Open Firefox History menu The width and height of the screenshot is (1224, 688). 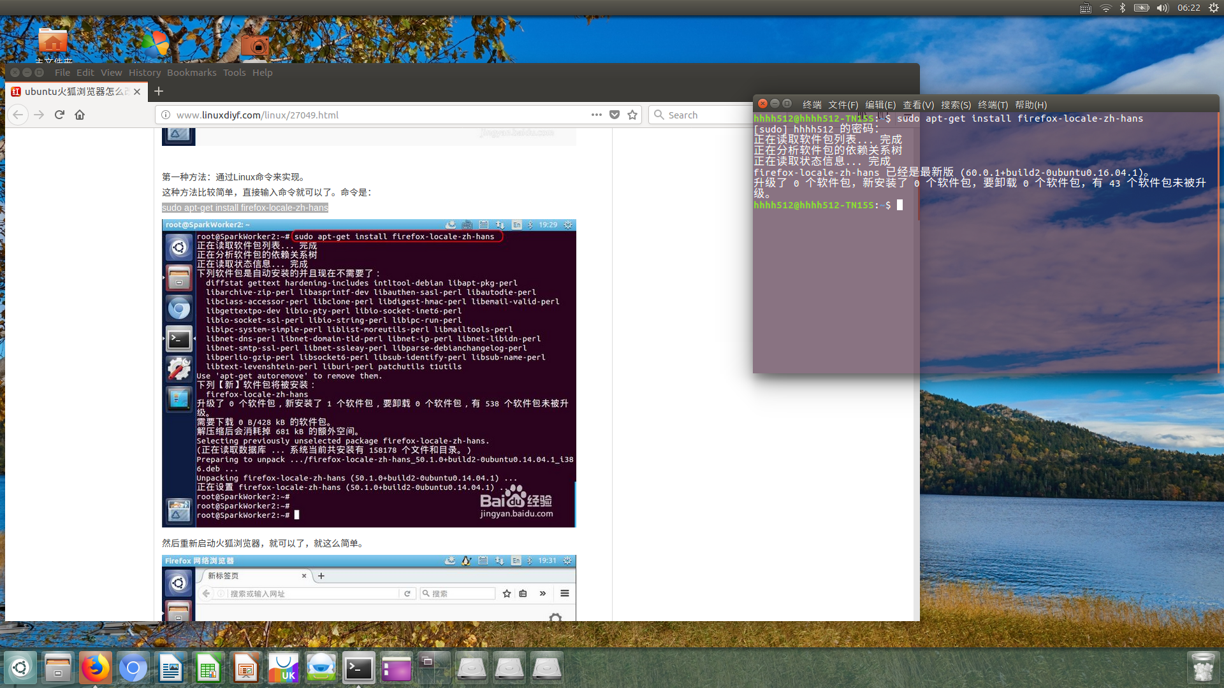coord(145,73)
